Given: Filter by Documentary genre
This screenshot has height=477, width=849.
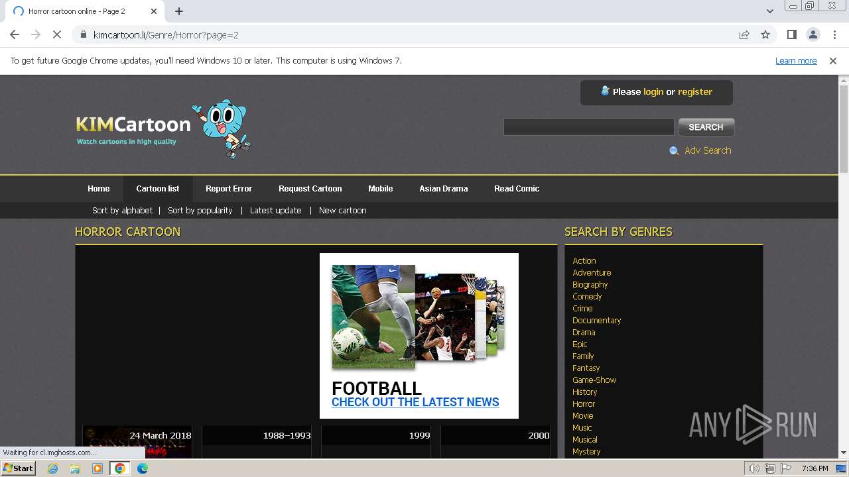Looking at the screenshot, I should (x=597, y=321).
